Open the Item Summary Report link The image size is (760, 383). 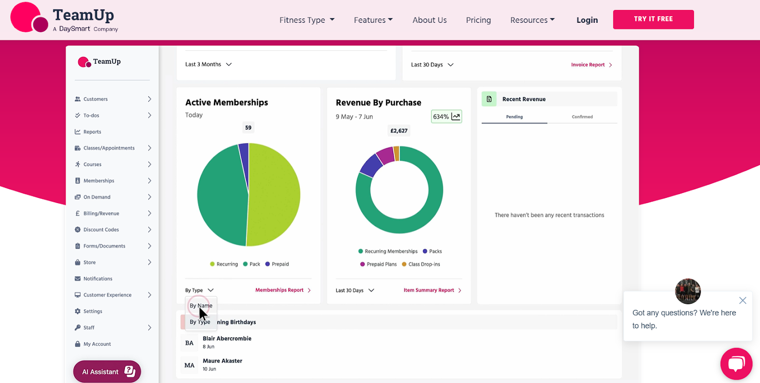coord(432,290)
